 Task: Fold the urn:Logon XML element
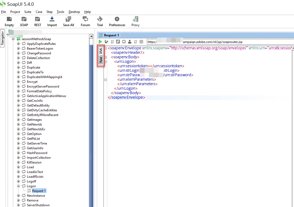tap(106, 62)
